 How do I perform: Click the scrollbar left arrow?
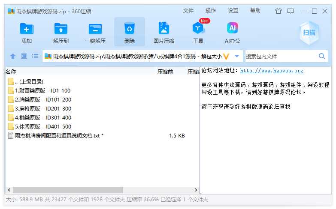click(9, 190)
